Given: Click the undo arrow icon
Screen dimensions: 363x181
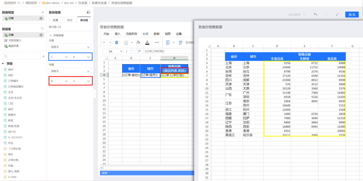Looking at the screenshot, I should [x=315, y=15].
